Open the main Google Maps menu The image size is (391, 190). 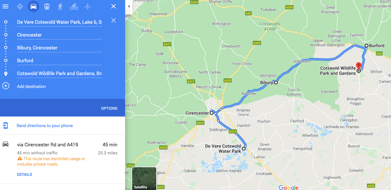pyautogui.click(x=5, y=6)
